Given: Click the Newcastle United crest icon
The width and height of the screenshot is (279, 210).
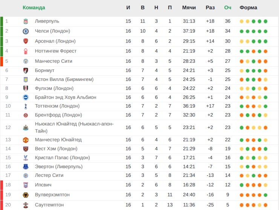Looking at the screenshot, I should 26,128.
